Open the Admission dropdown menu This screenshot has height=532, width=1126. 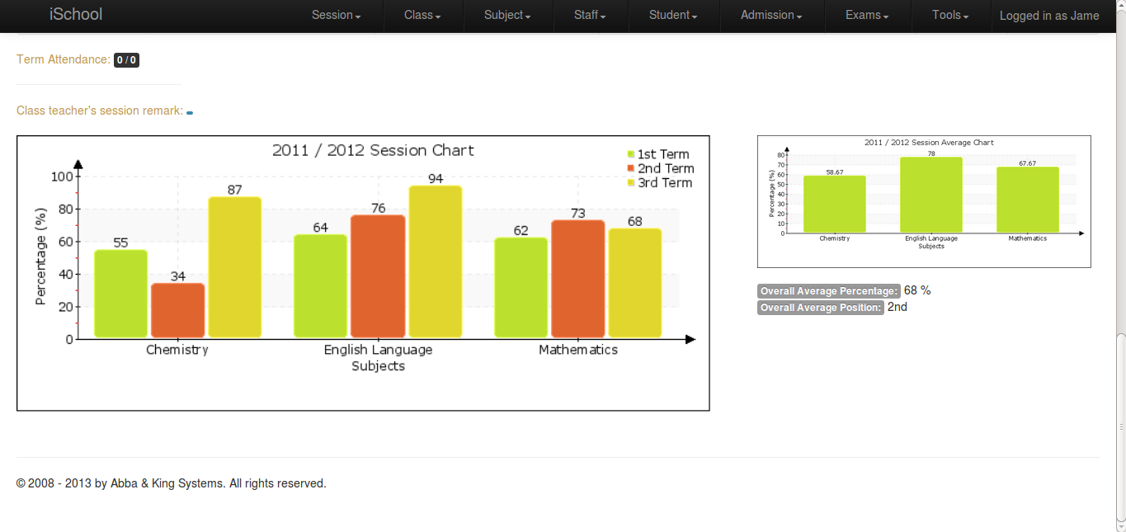770,15
